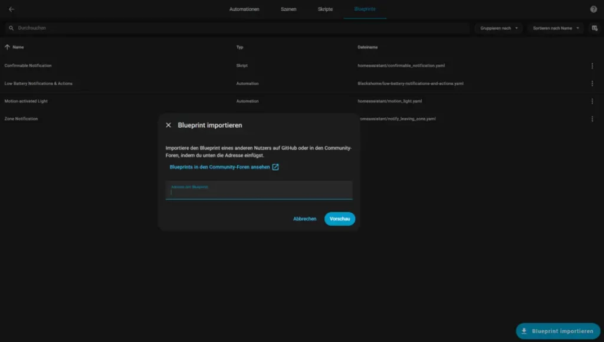Screen dimensions: 604x342
Task: Toggle the sort arrow on the Name column
Action: point(6,47)
